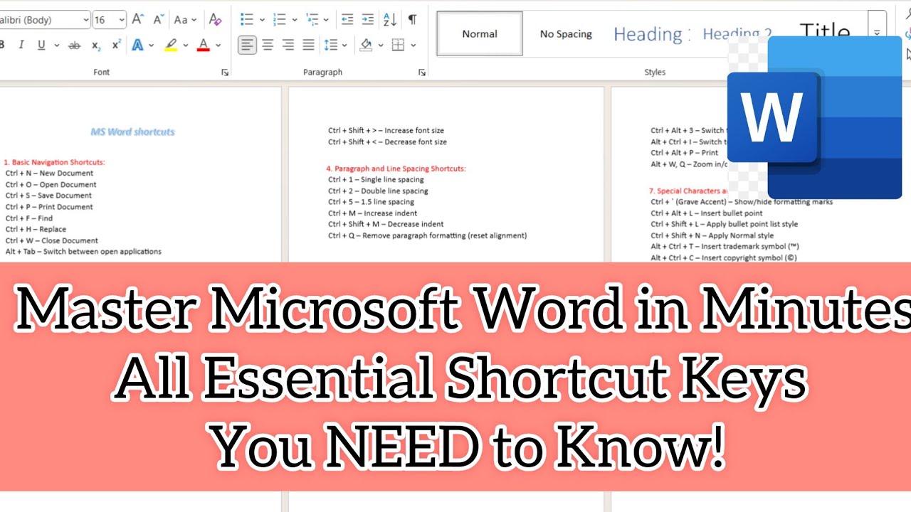The image size is (911, 512).
Task: Expand the underline style dropdown arrow
Action: tap(56, 45)
